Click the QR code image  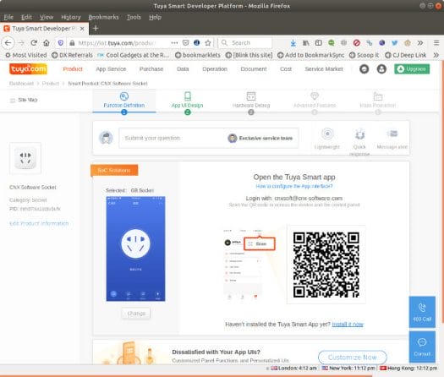[326, 265]
